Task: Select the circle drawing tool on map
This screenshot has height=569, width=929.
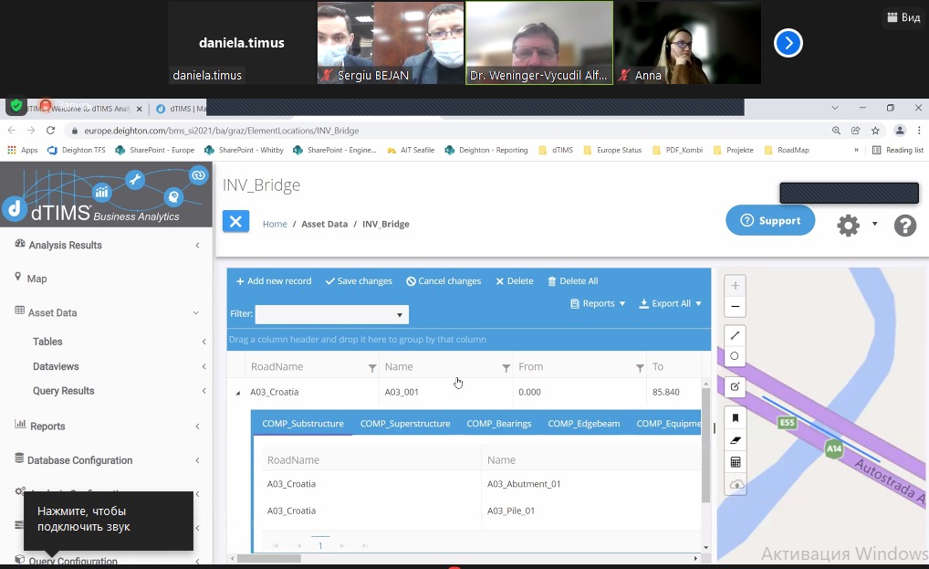Action: click(736, 356)
